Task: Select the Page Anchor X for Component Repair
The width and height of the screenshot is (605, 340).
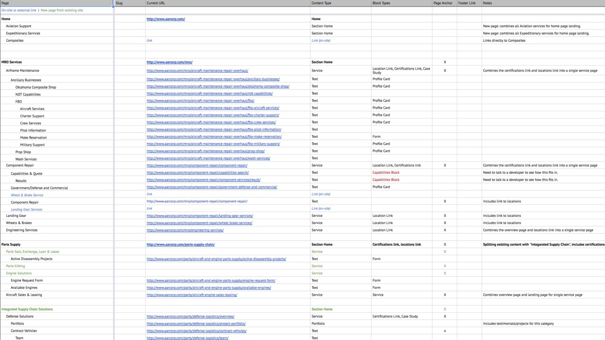Action: [445, 165]
